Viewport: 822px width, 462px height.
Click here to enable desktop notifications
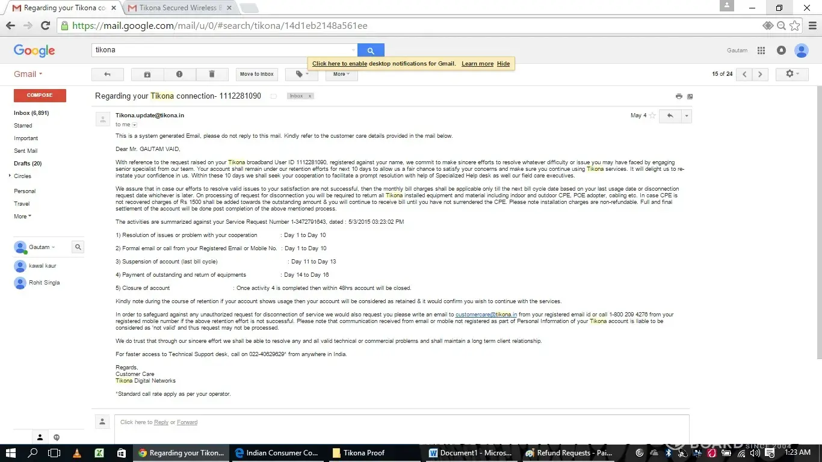point(339,64)
